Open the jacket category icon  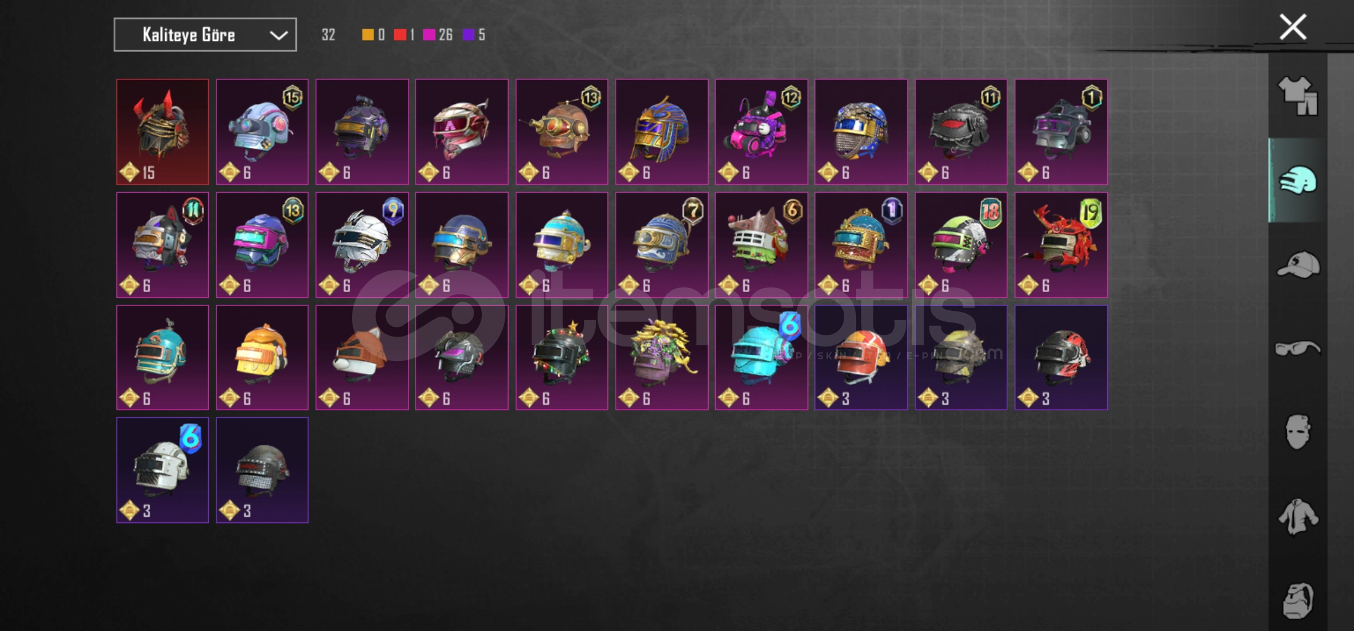coord(1298,516)
